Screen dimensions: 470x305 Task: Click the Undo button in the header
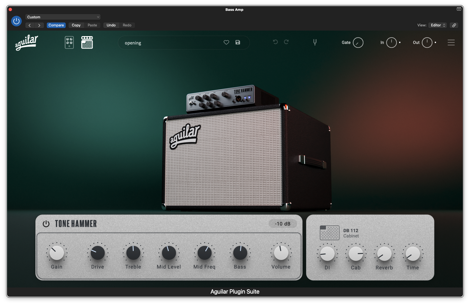pyautogui.click(x=111, y=25)
